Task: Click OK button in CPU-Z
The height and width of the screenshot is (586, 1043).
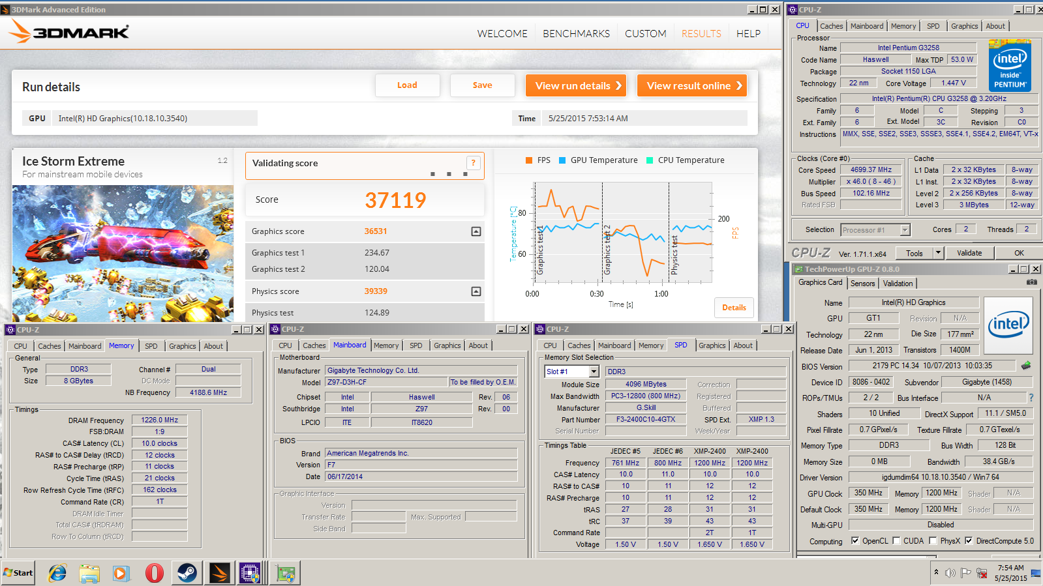Action: (x=1019, y=253)
